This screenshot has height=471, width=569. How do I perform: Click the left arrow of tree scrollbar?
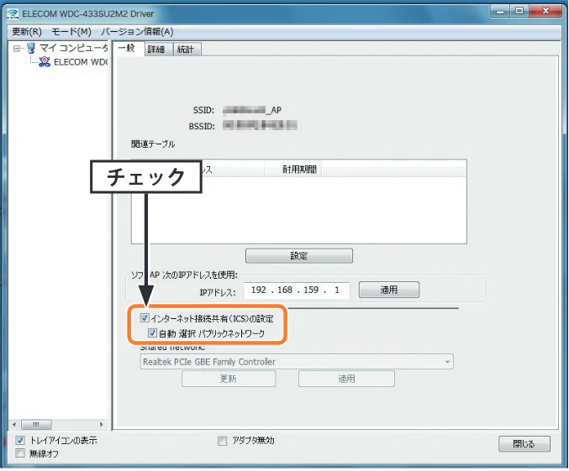coord(14,424)
